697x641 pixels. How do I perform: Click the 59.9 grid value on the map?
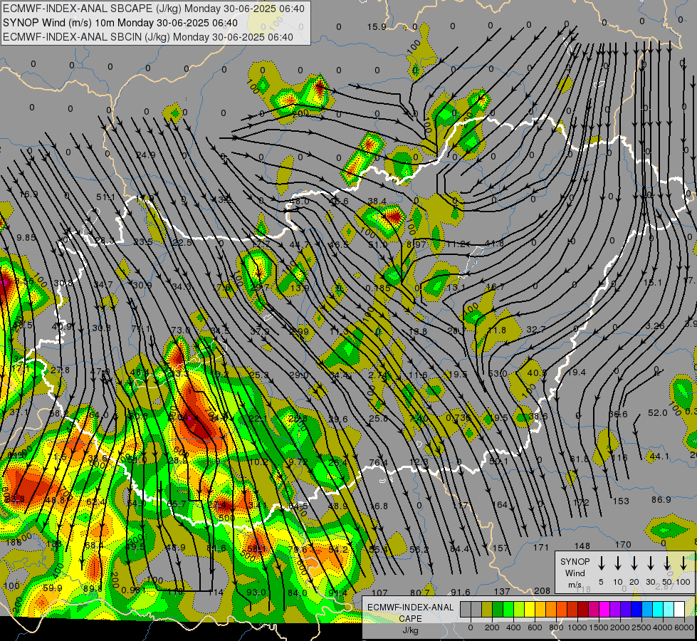(53, 588)
